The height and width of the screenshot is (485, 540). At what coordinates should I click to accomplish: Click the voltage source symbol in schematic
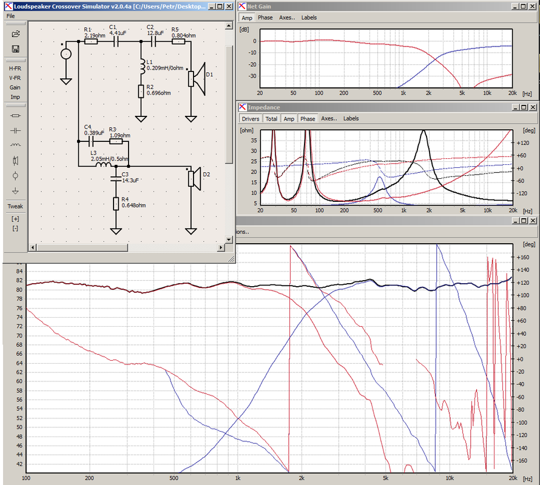point(66,54)
